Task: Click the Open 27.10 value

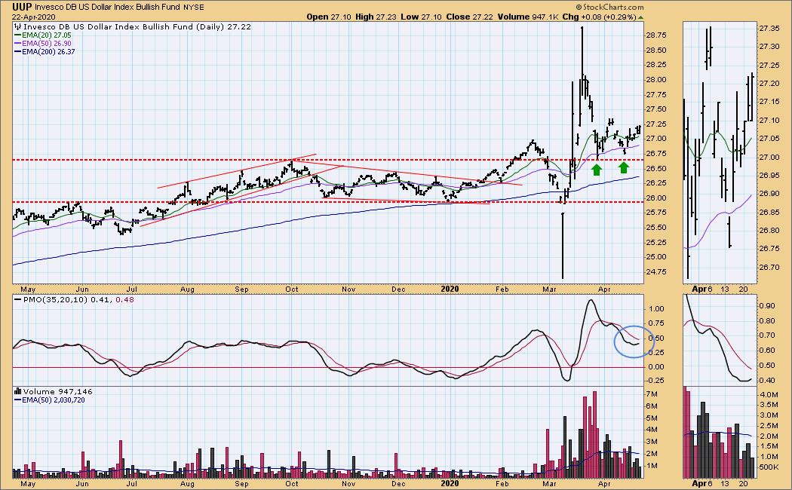Action: pos(328,17)
